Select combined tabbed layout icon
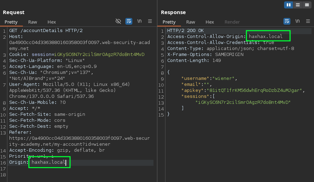 tap(307, 5)
